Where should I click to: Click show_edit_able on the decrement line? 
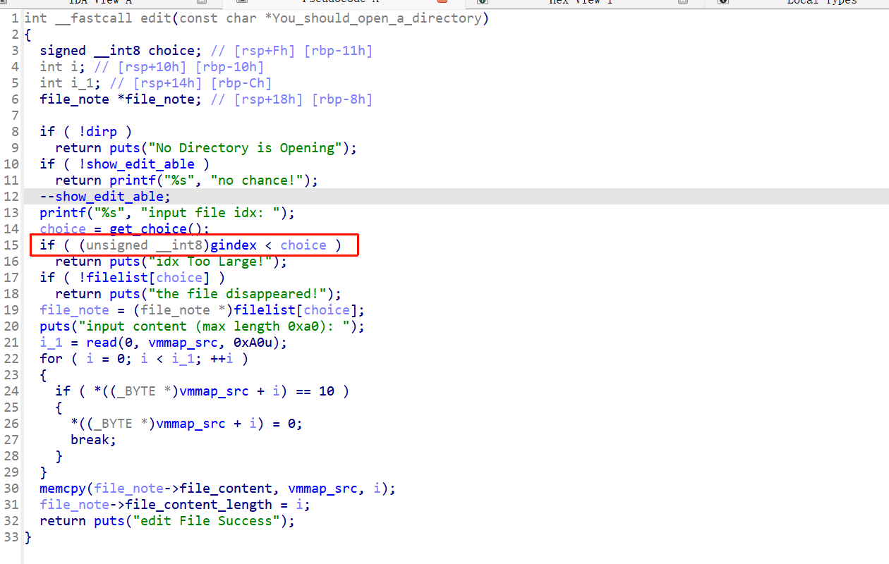[112, 197]
